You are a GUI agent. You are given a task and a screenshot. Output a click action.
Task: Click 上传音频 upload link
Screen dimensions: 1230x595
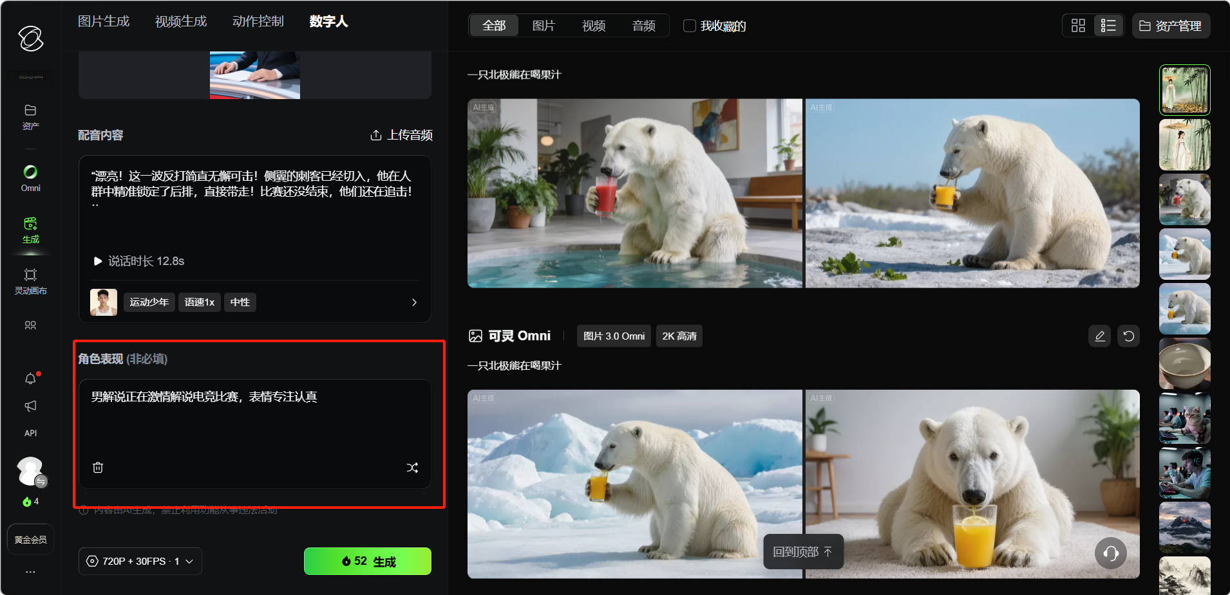[401, 135]
